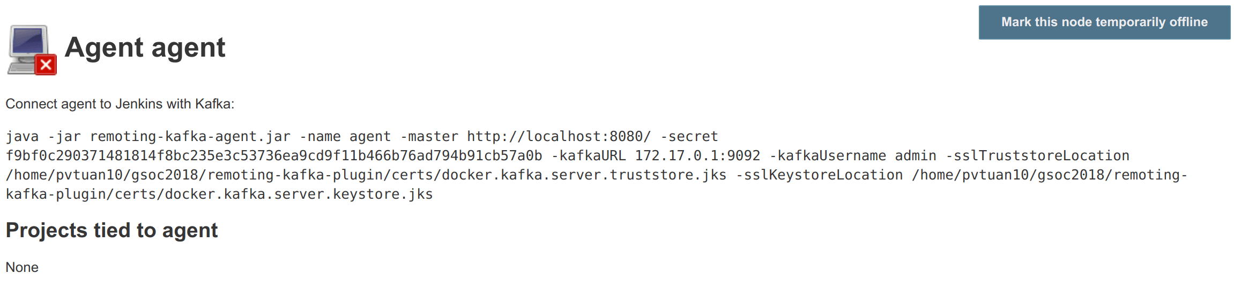Click the "-kafkaUsername" flag text
1234x281 pixels.
[x=827, y=156]
